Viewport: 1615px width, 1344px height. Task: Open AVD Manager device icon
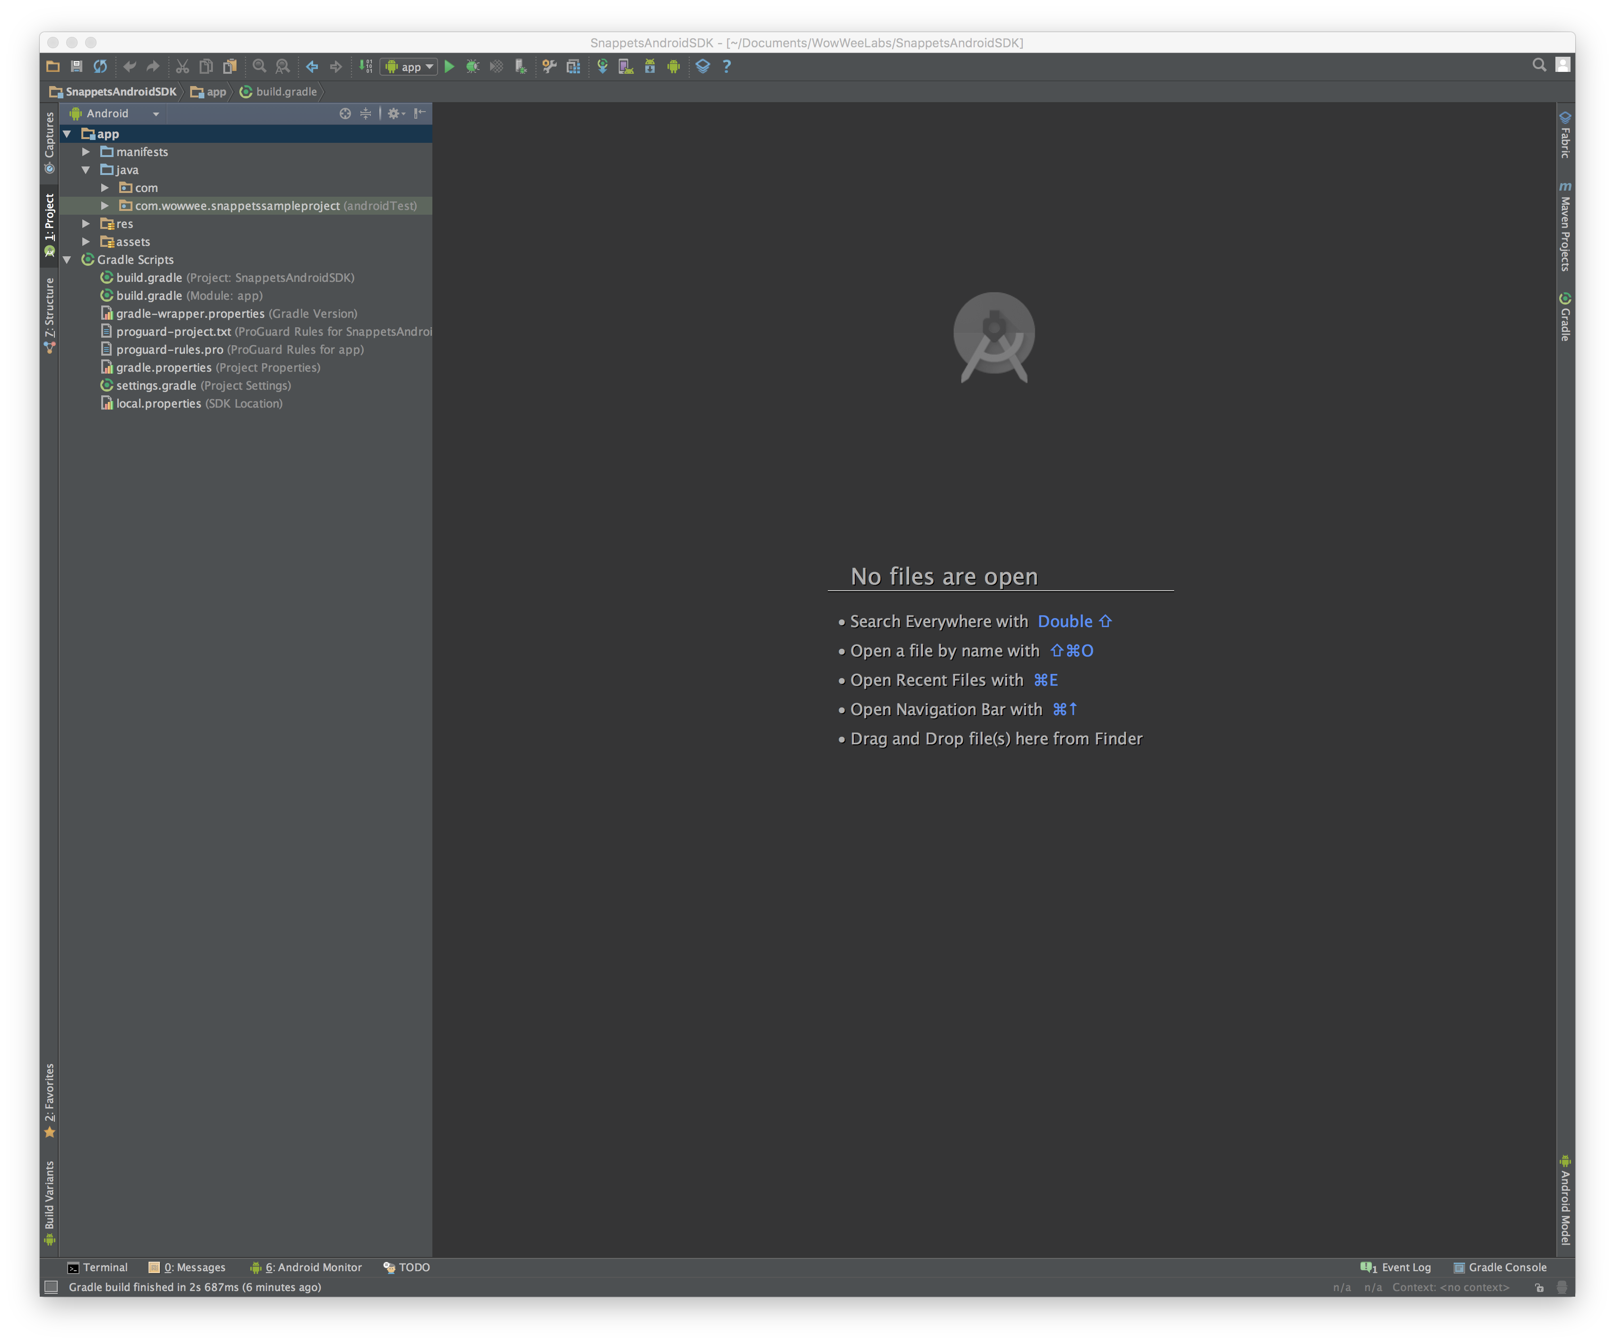626,67
